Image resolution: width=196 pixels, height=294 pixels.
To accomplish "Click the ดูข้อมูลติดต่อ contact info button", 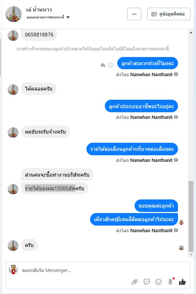I will (x=169, y=14).
